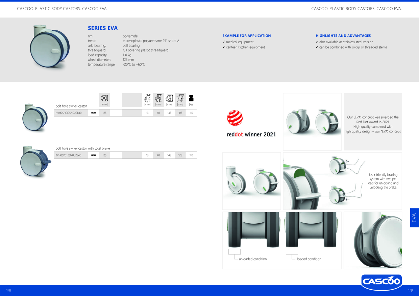
Task: Open the two green-accent castors picture
Action: (312, 122)
